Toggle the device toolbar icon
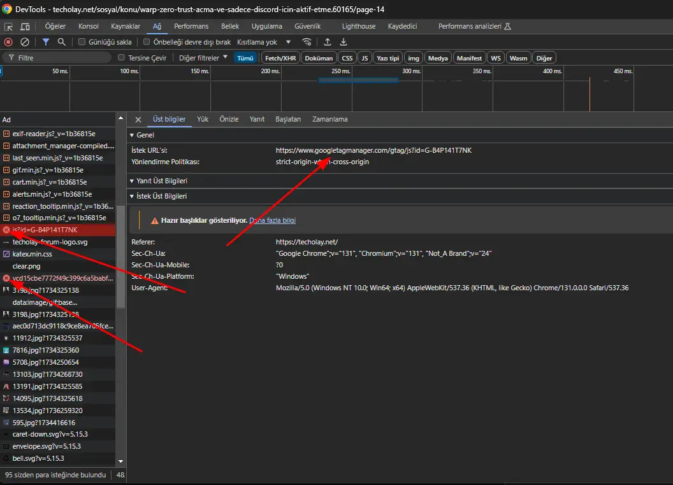673x485 pixels. pos(25,27)
